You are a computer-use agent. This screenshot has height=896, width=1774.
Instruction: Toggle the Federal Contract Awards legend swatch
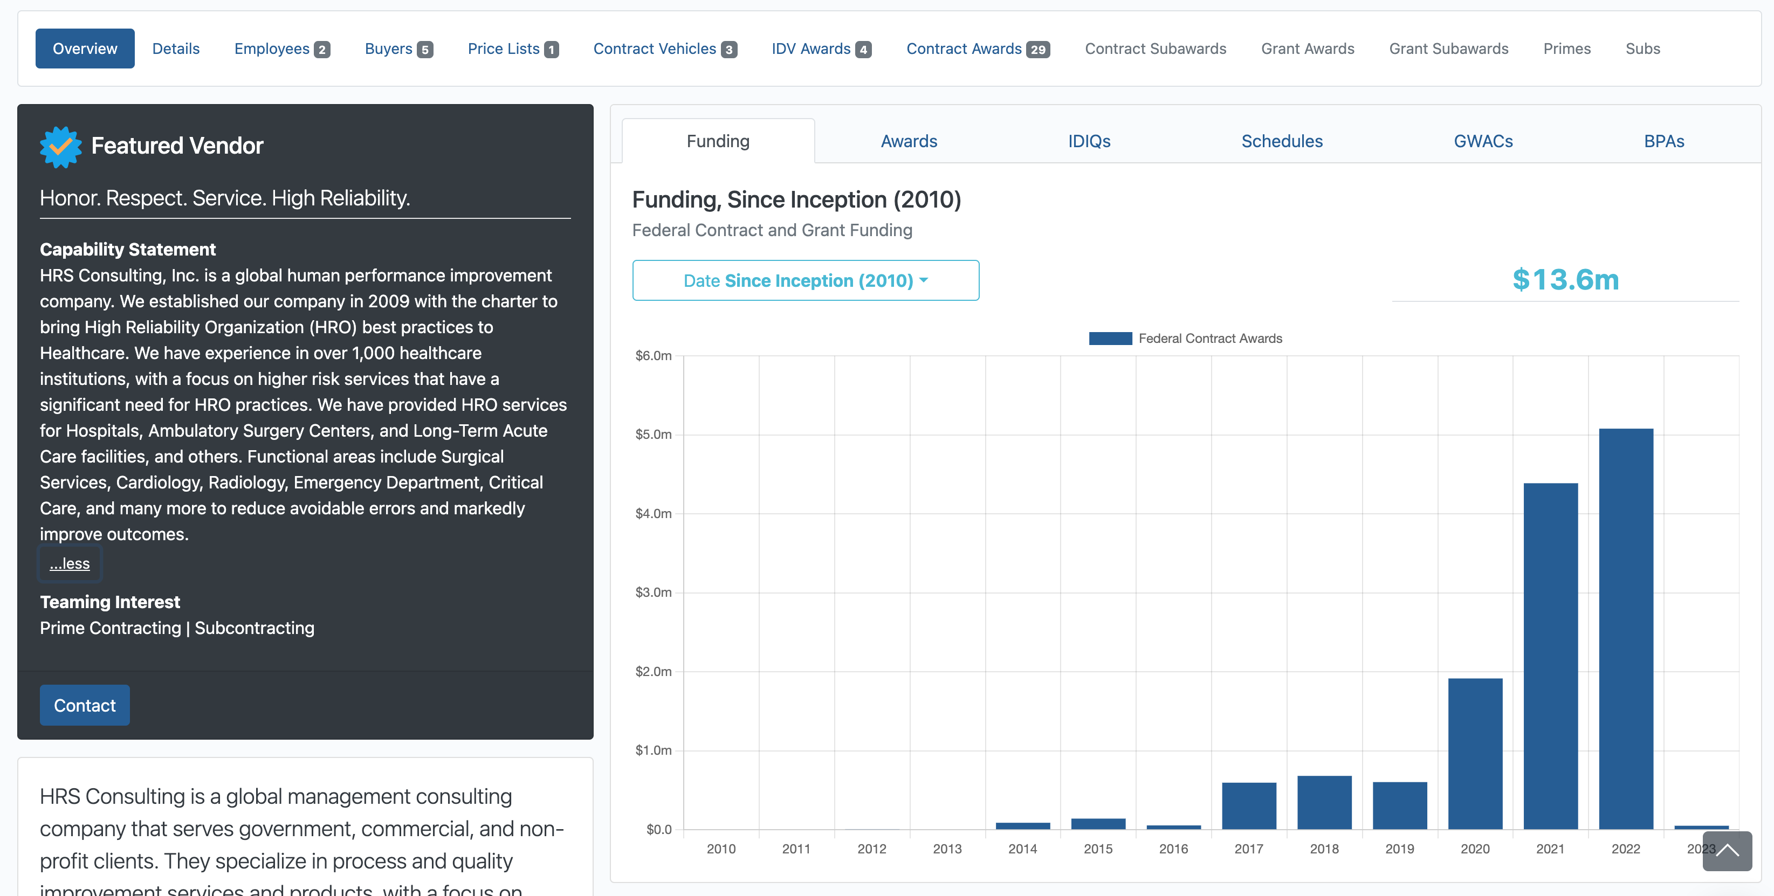point(1110,338)
